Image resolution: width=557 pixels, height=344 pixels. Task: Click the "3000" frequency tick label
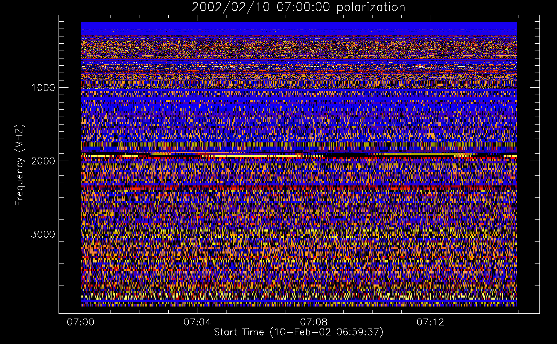point(43,234)
